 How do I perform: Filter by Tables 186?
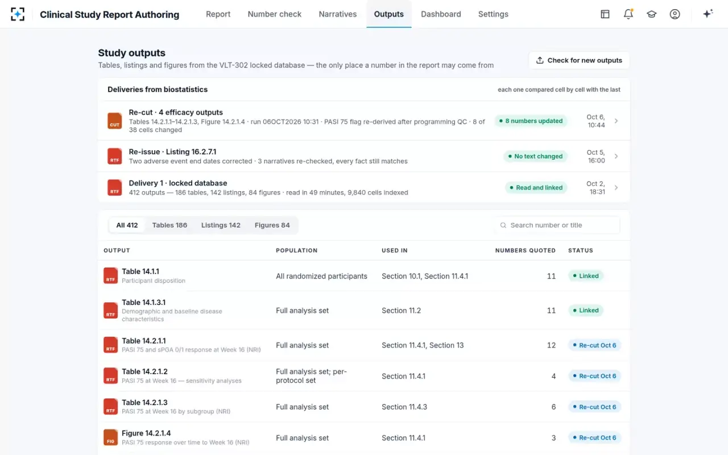pyautogui.click(x=169, y=225)
